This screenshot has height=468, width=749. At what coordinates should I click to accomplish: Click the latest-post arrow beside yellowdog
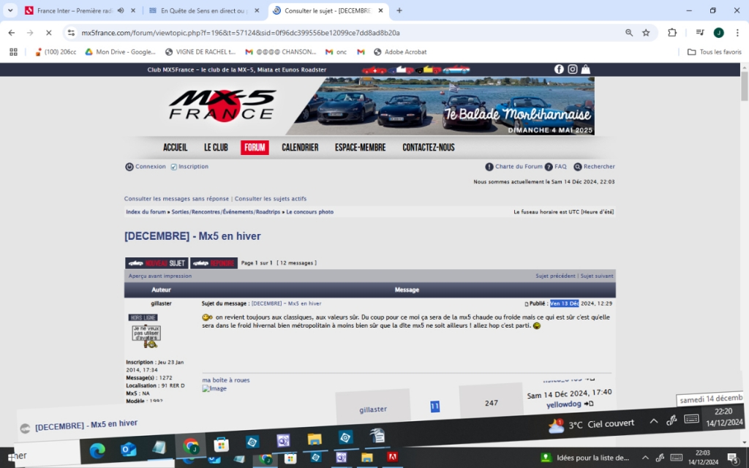click(x=589, y=404)
